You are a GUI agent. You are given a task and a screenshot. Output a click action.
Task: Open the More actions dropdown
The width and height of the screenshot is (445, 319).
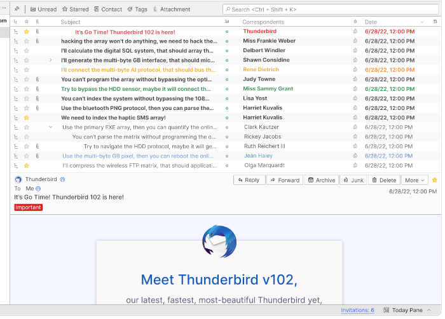(414, 180)
